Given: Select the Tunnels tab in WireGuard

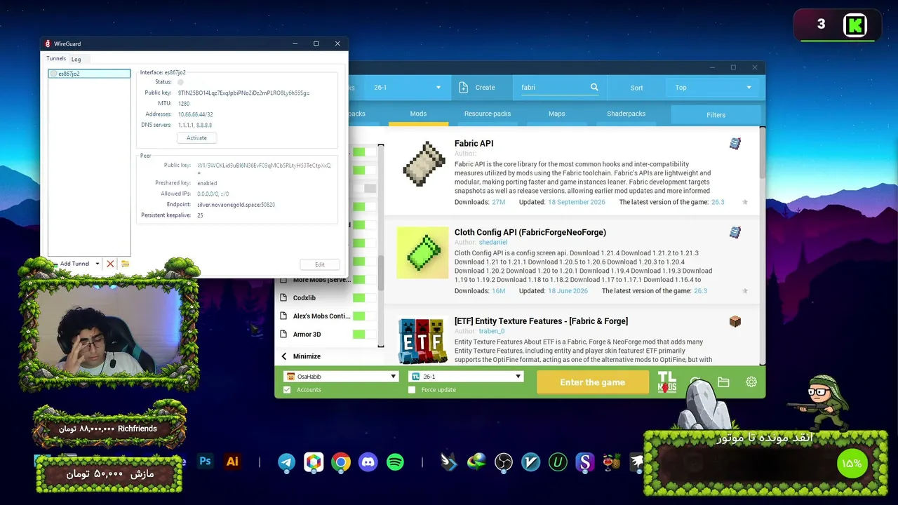Looking at the screenshot, I should pos(56,59).
